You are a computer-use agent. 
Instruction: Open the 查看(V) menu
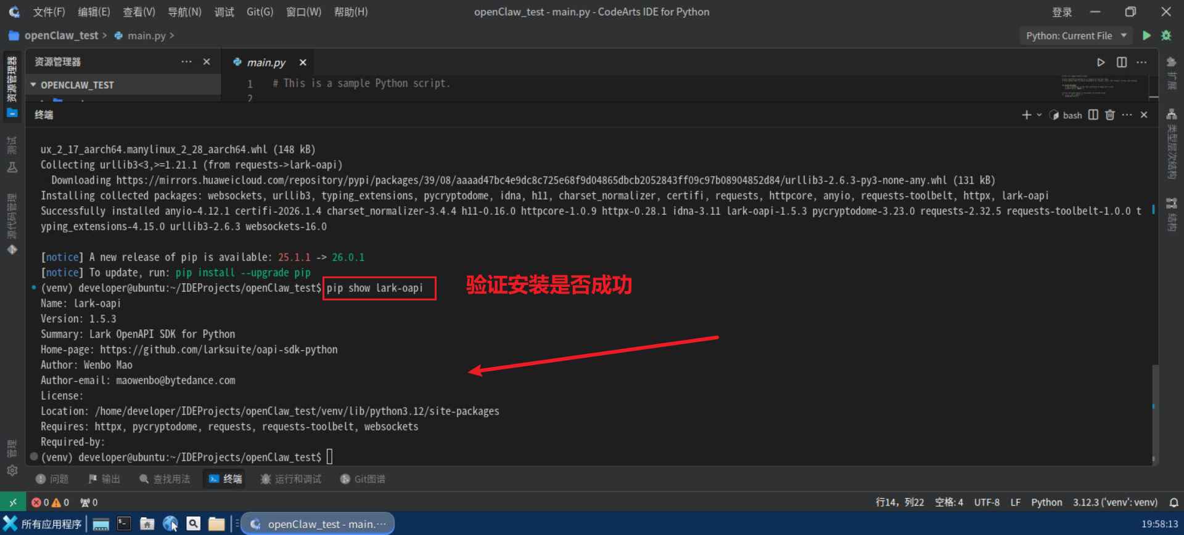[139, 12]
